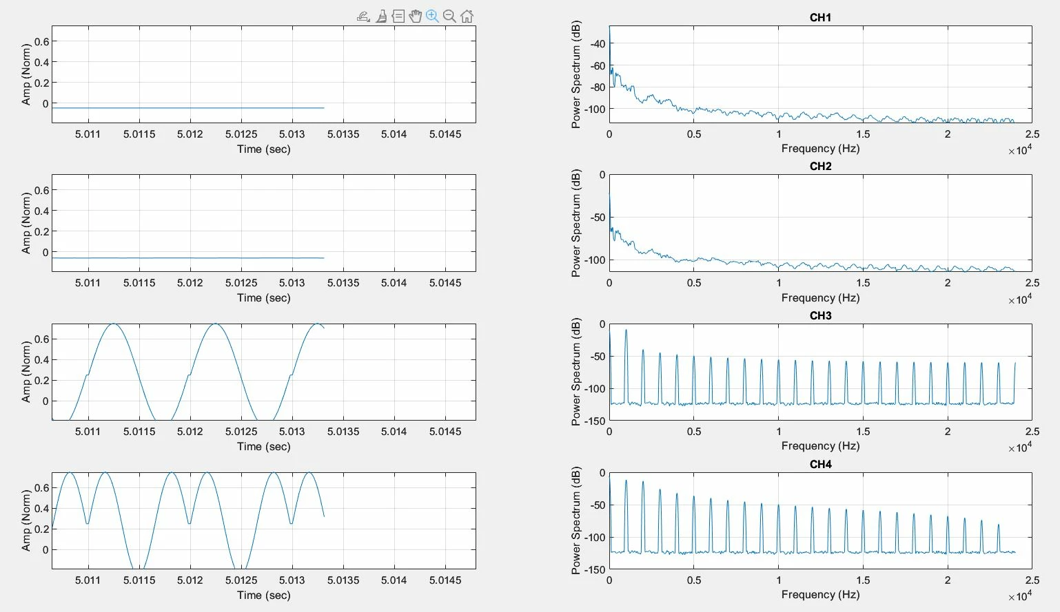Select the Zoom Out magnifier tool
1060x612 pixels.
pos(449,16)
